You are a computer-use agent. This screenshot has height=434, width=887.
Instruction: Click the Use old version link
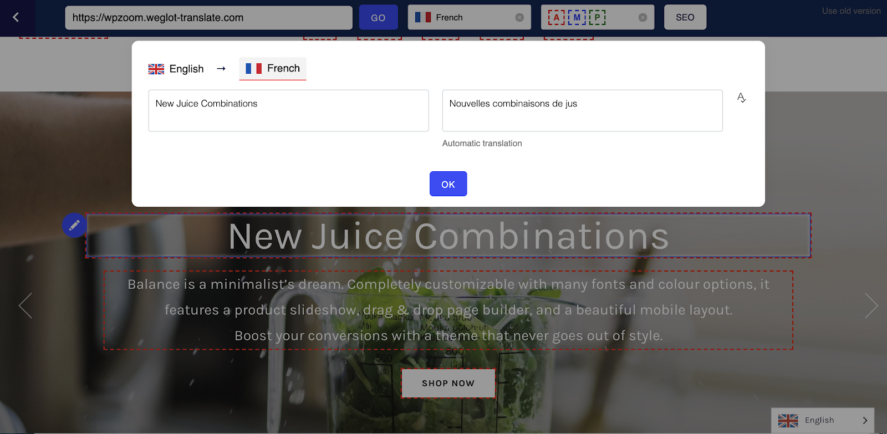click(851, 11)
